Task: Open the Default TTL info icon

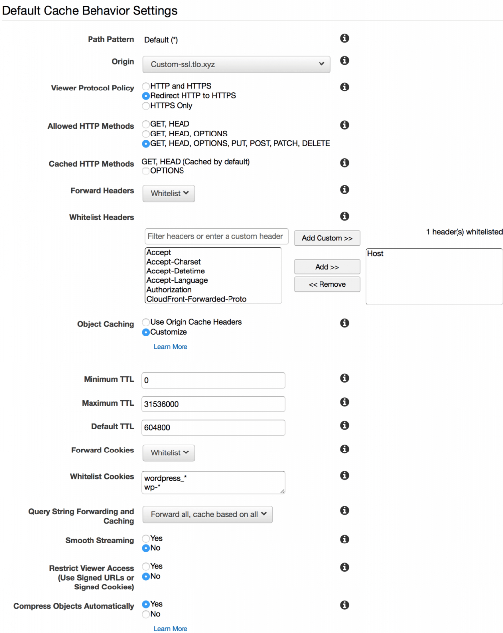Action: [345, 425]
